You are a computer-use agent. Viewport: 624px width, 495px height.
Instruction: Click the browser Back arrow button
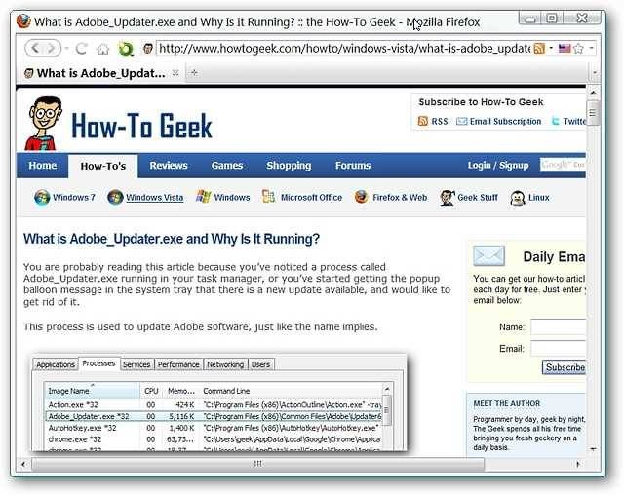tap(35, 49)
